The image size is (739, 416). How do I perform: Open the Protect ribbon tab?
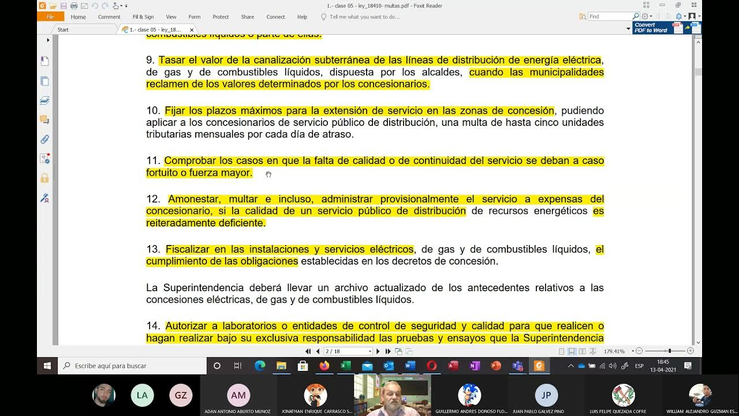[221, 17]
